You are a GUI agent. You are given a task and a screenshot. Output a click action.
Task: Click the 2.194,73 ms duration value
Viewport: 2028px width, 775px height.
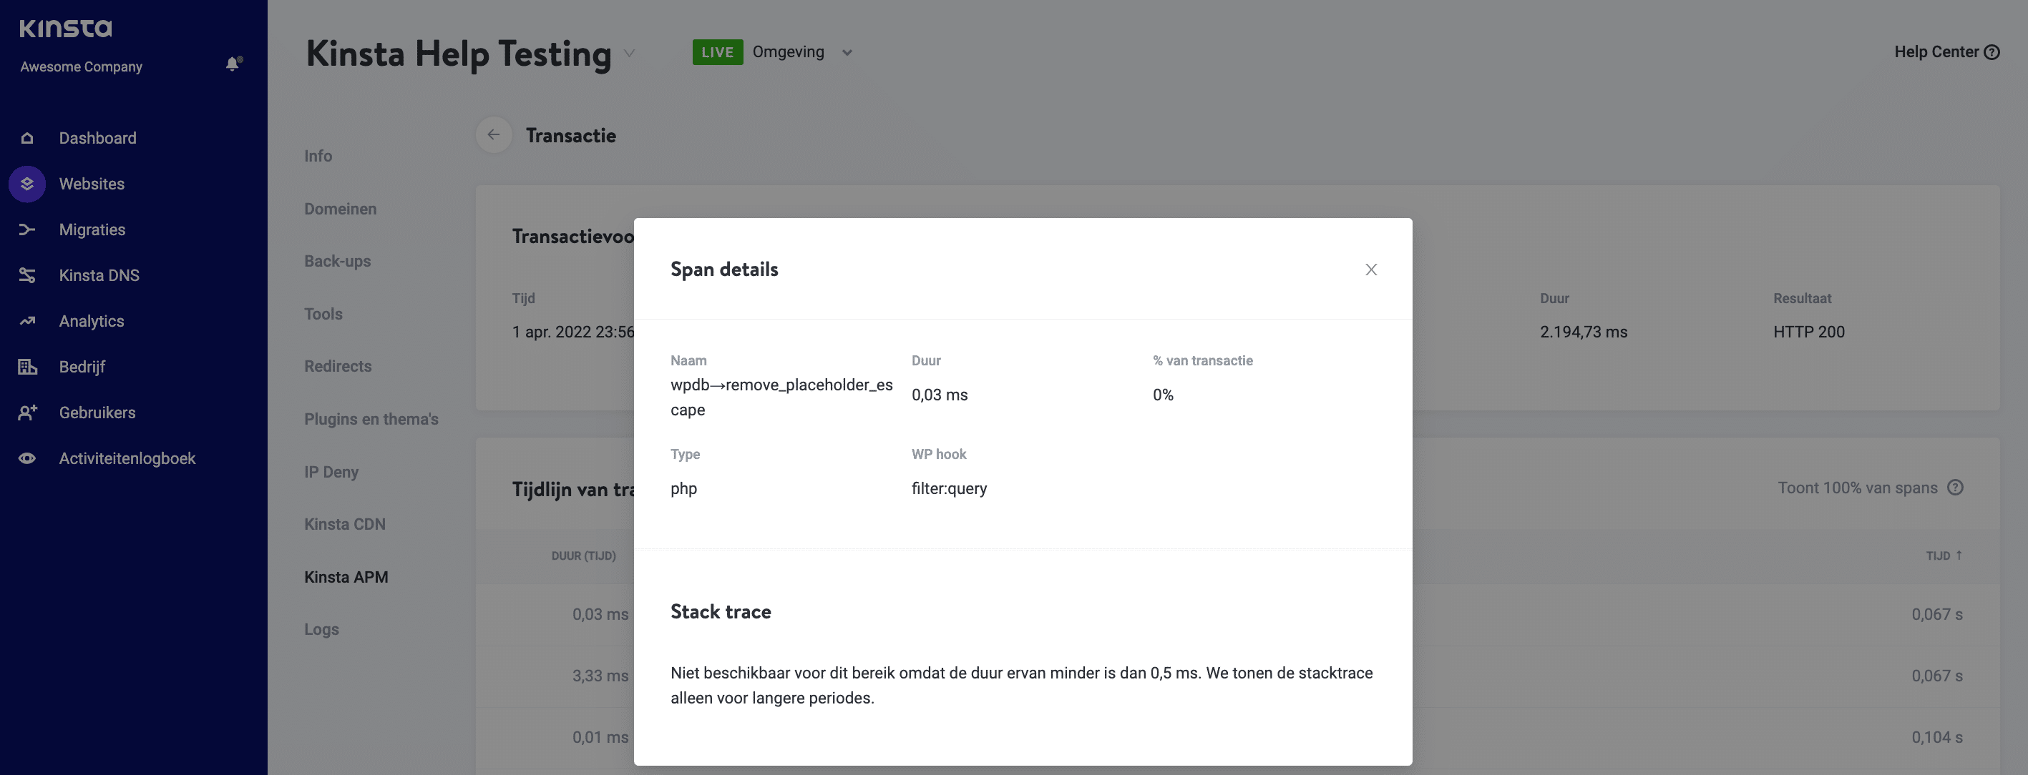click(1583, 331)
